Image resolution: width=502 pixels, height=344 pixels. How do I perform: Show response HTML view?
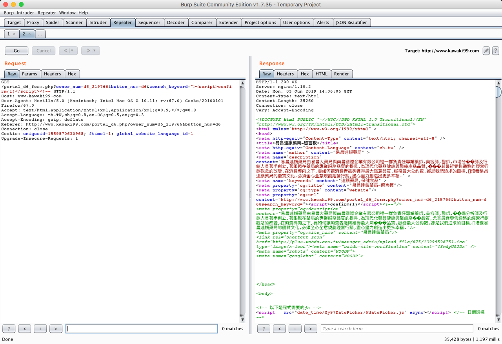pyautogui.click(x=322, y=74)
